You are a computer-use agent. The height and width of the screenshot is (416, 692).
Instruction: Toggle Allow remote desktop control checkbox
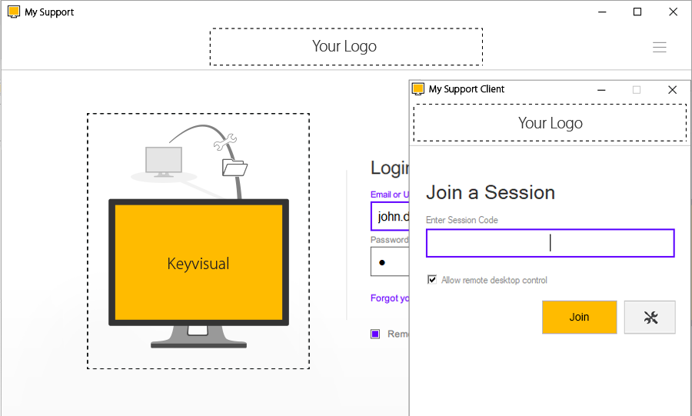pos(432,280)
